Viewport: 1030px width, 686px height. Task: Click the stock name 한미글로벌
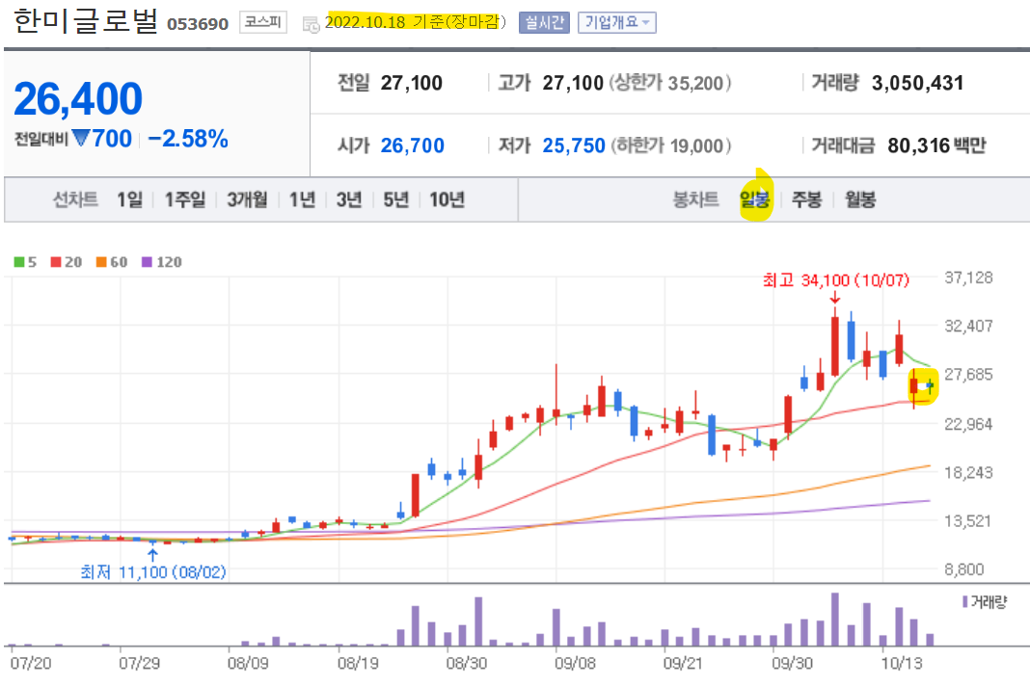click(x=86, y=20)
